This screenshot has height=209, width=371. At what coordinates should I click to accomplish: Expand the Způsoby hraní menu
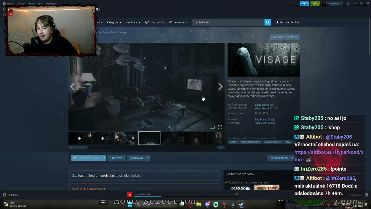pyautogui.click(x=155, y=22)
